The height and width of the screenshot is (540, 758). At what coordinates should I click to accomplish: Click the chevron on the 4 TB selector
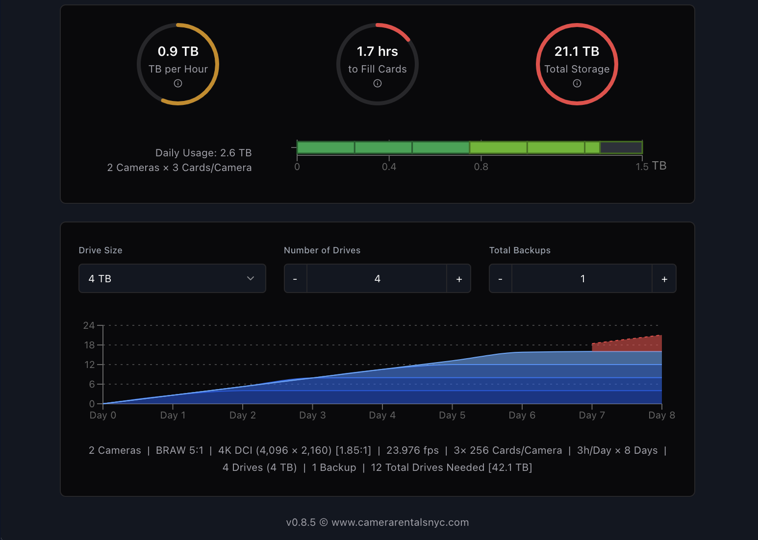(251, 278)
